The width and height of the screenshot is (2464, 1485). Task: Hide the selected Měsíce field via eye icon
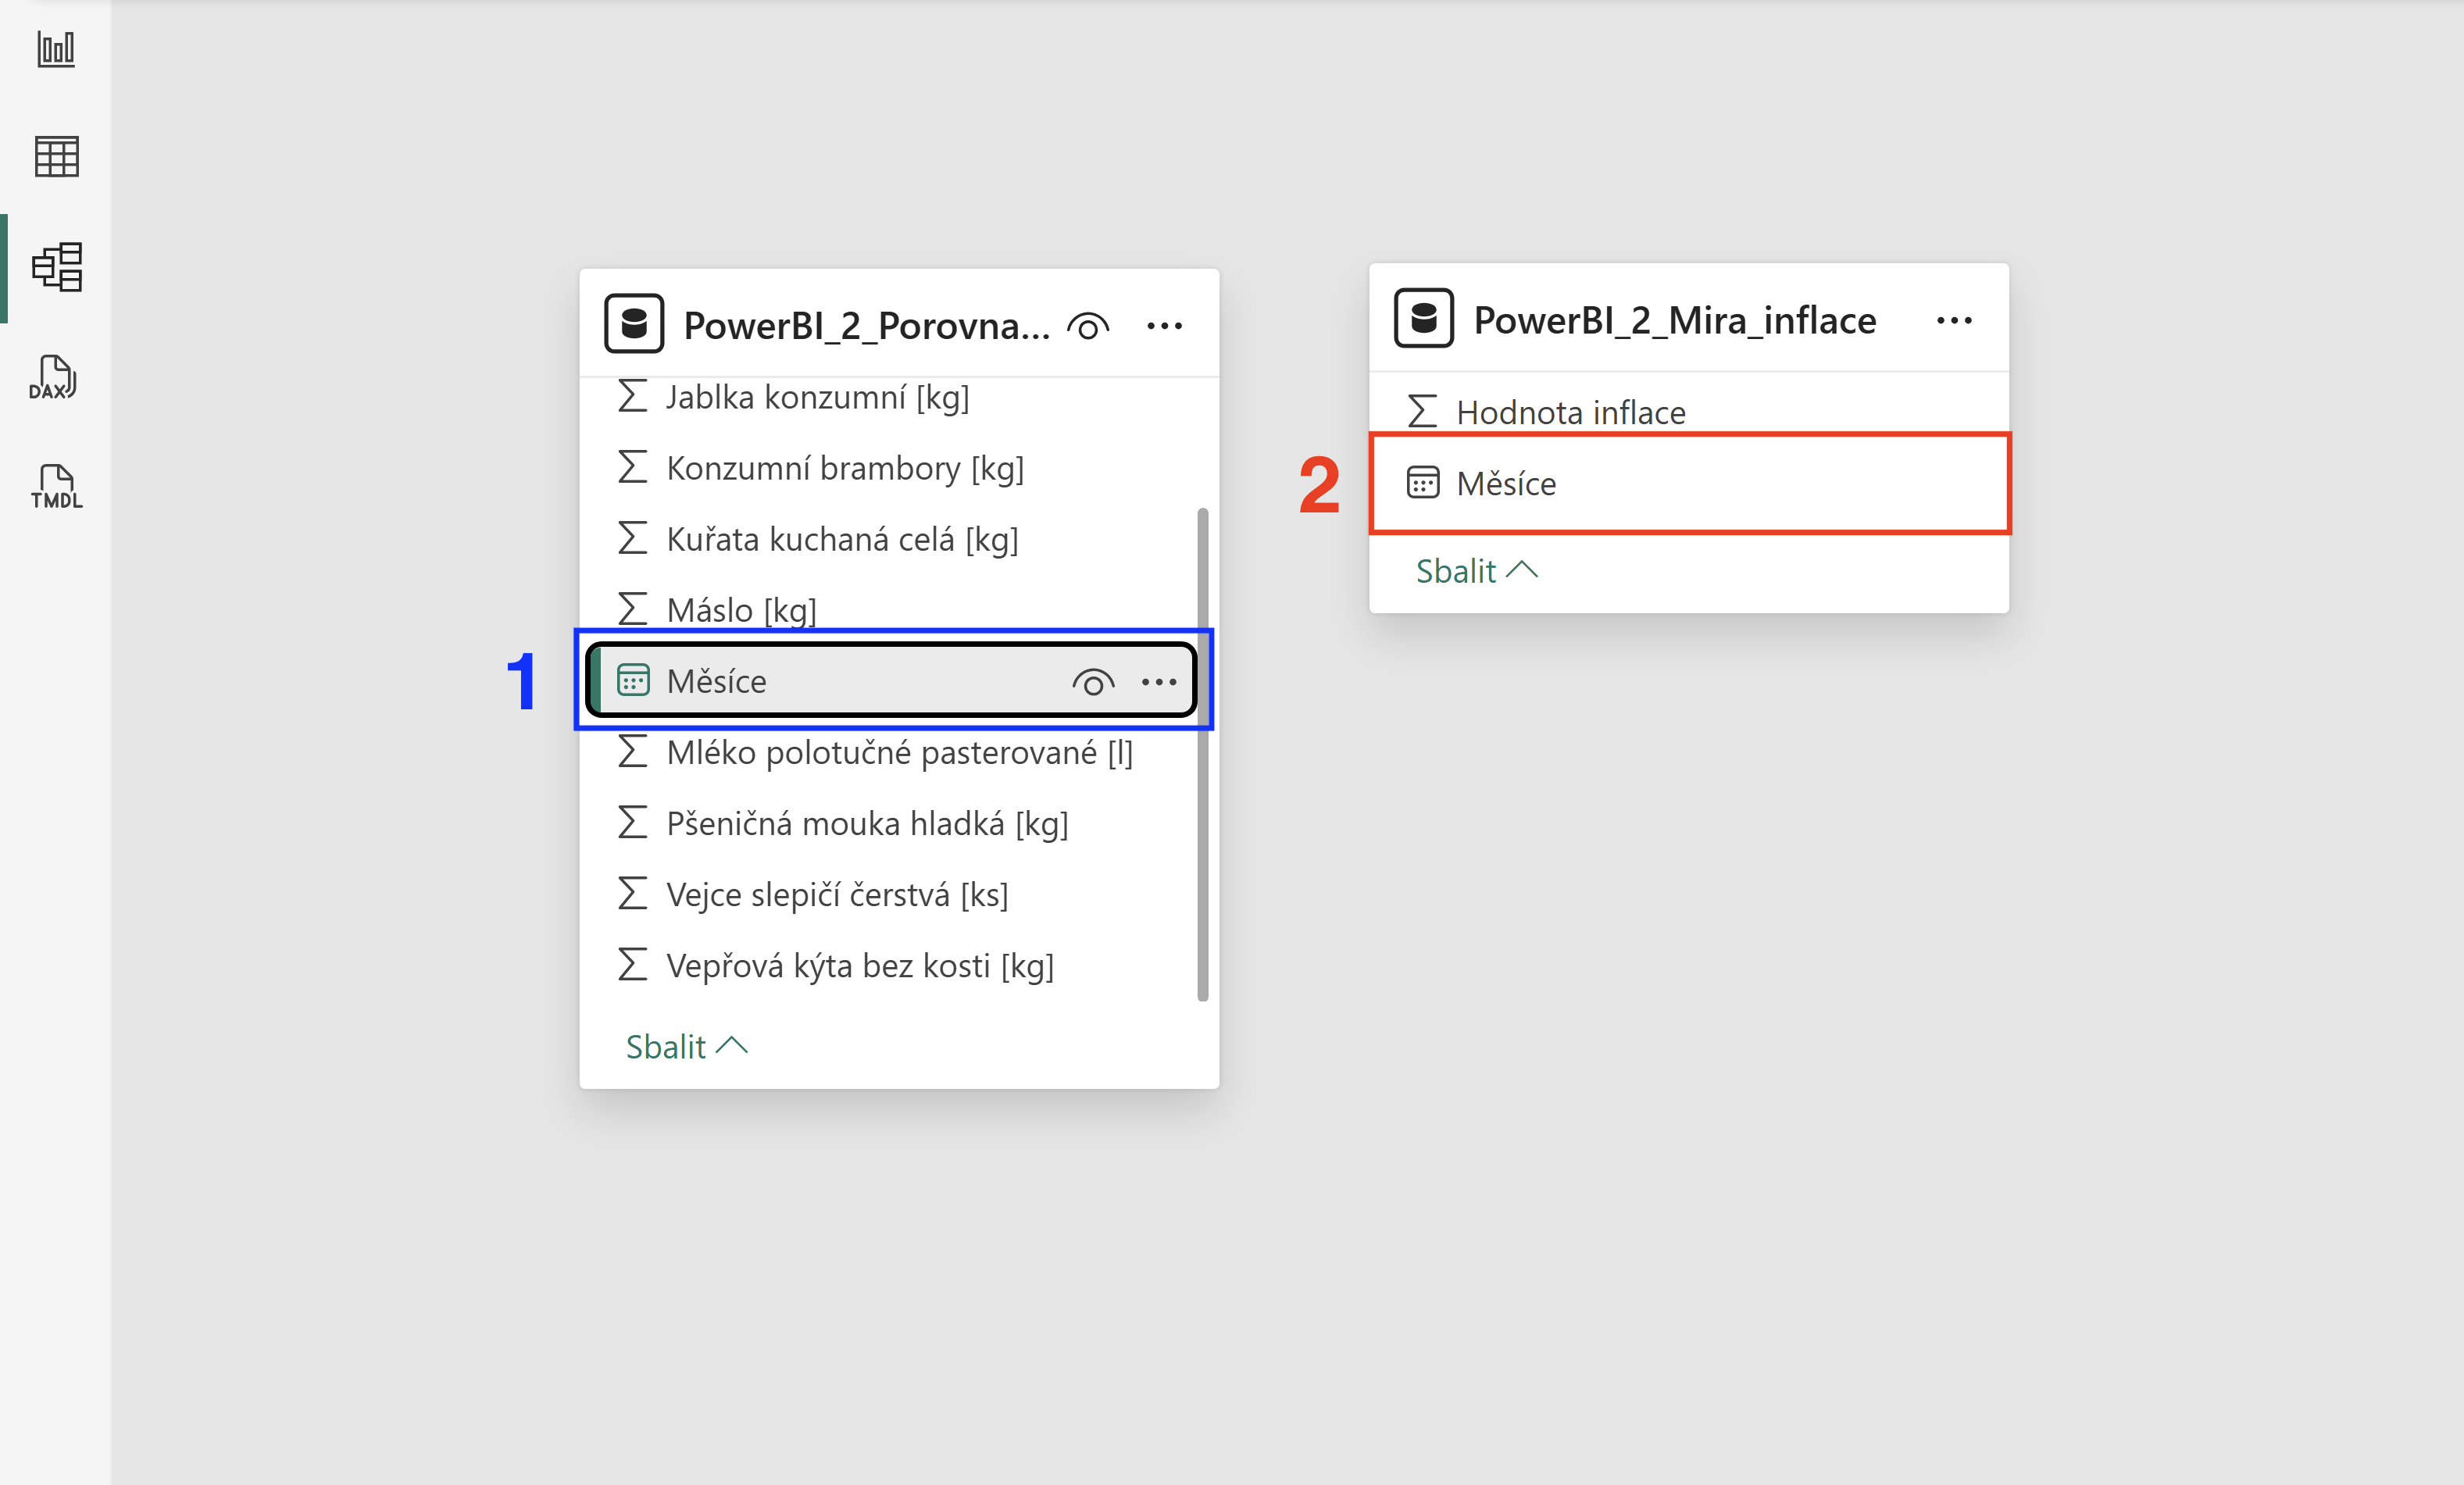tap(1093, 682)
